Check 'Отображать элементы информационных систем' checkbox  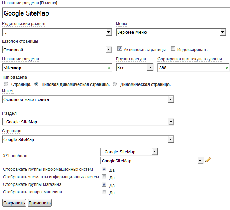pos(104,177)
